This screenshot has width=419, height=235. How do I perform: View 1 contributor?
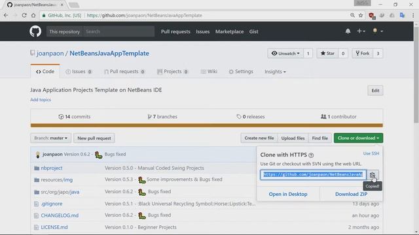338,117
